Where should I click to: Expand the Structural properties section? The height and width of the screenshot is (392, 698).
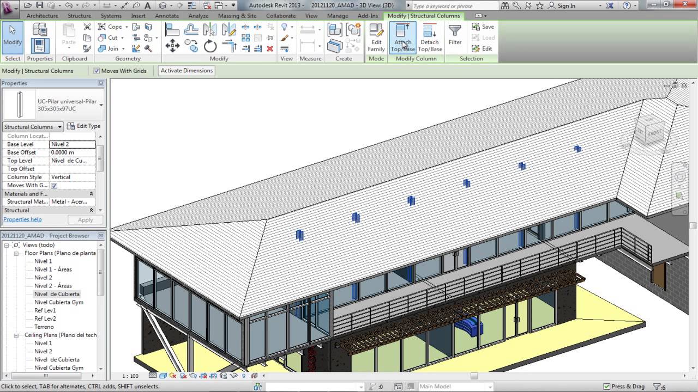click(91, 210)
